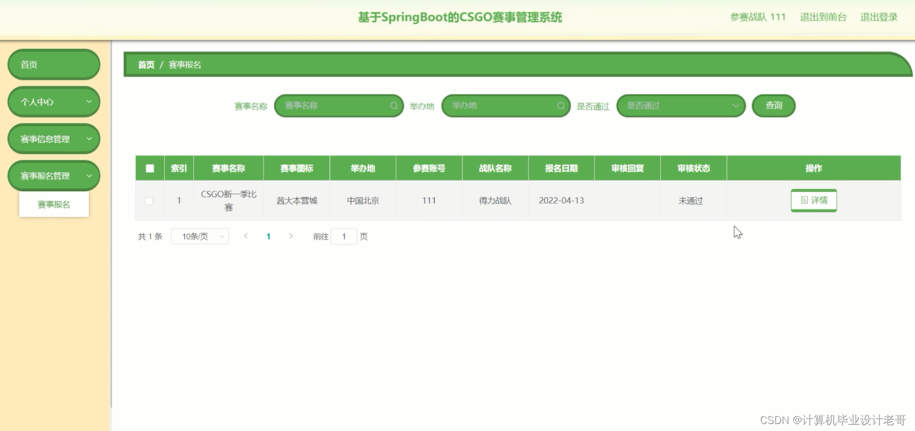Click 赛事报名 breadcrumb text
This screenshot has width=915, height=431.
pyautogui.click(x=185, y=64)
